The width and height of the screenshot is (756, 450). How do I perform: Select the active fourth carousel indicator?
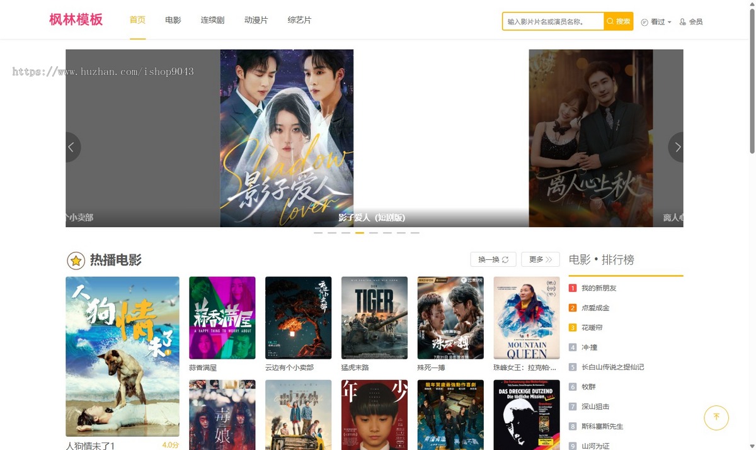[x=360, y=233]
